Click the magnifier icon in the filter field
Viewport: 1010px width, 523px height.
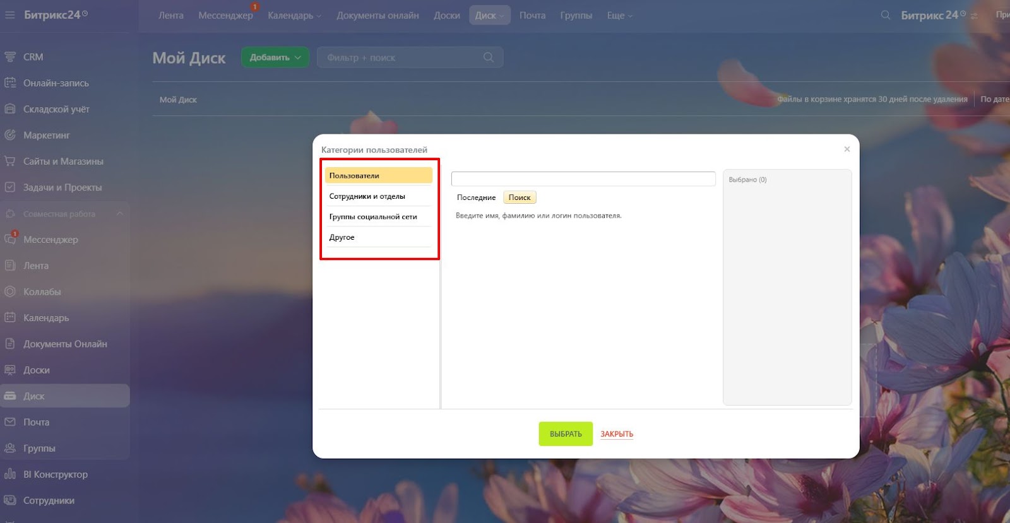[x=488, y=57]
